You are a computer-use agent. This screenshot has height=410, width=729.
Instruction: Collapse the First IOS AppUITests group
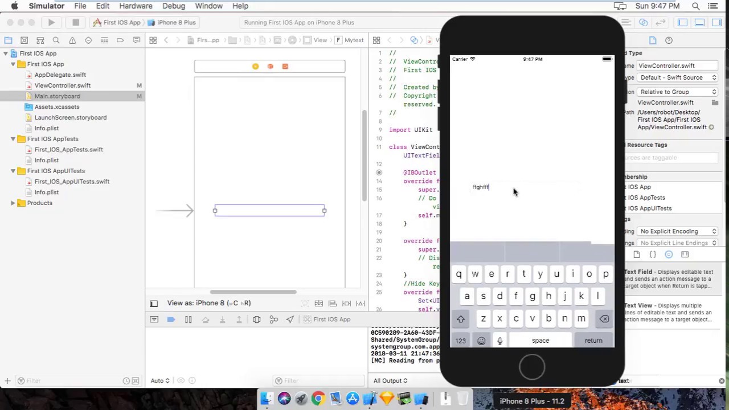tap(13, 171)
